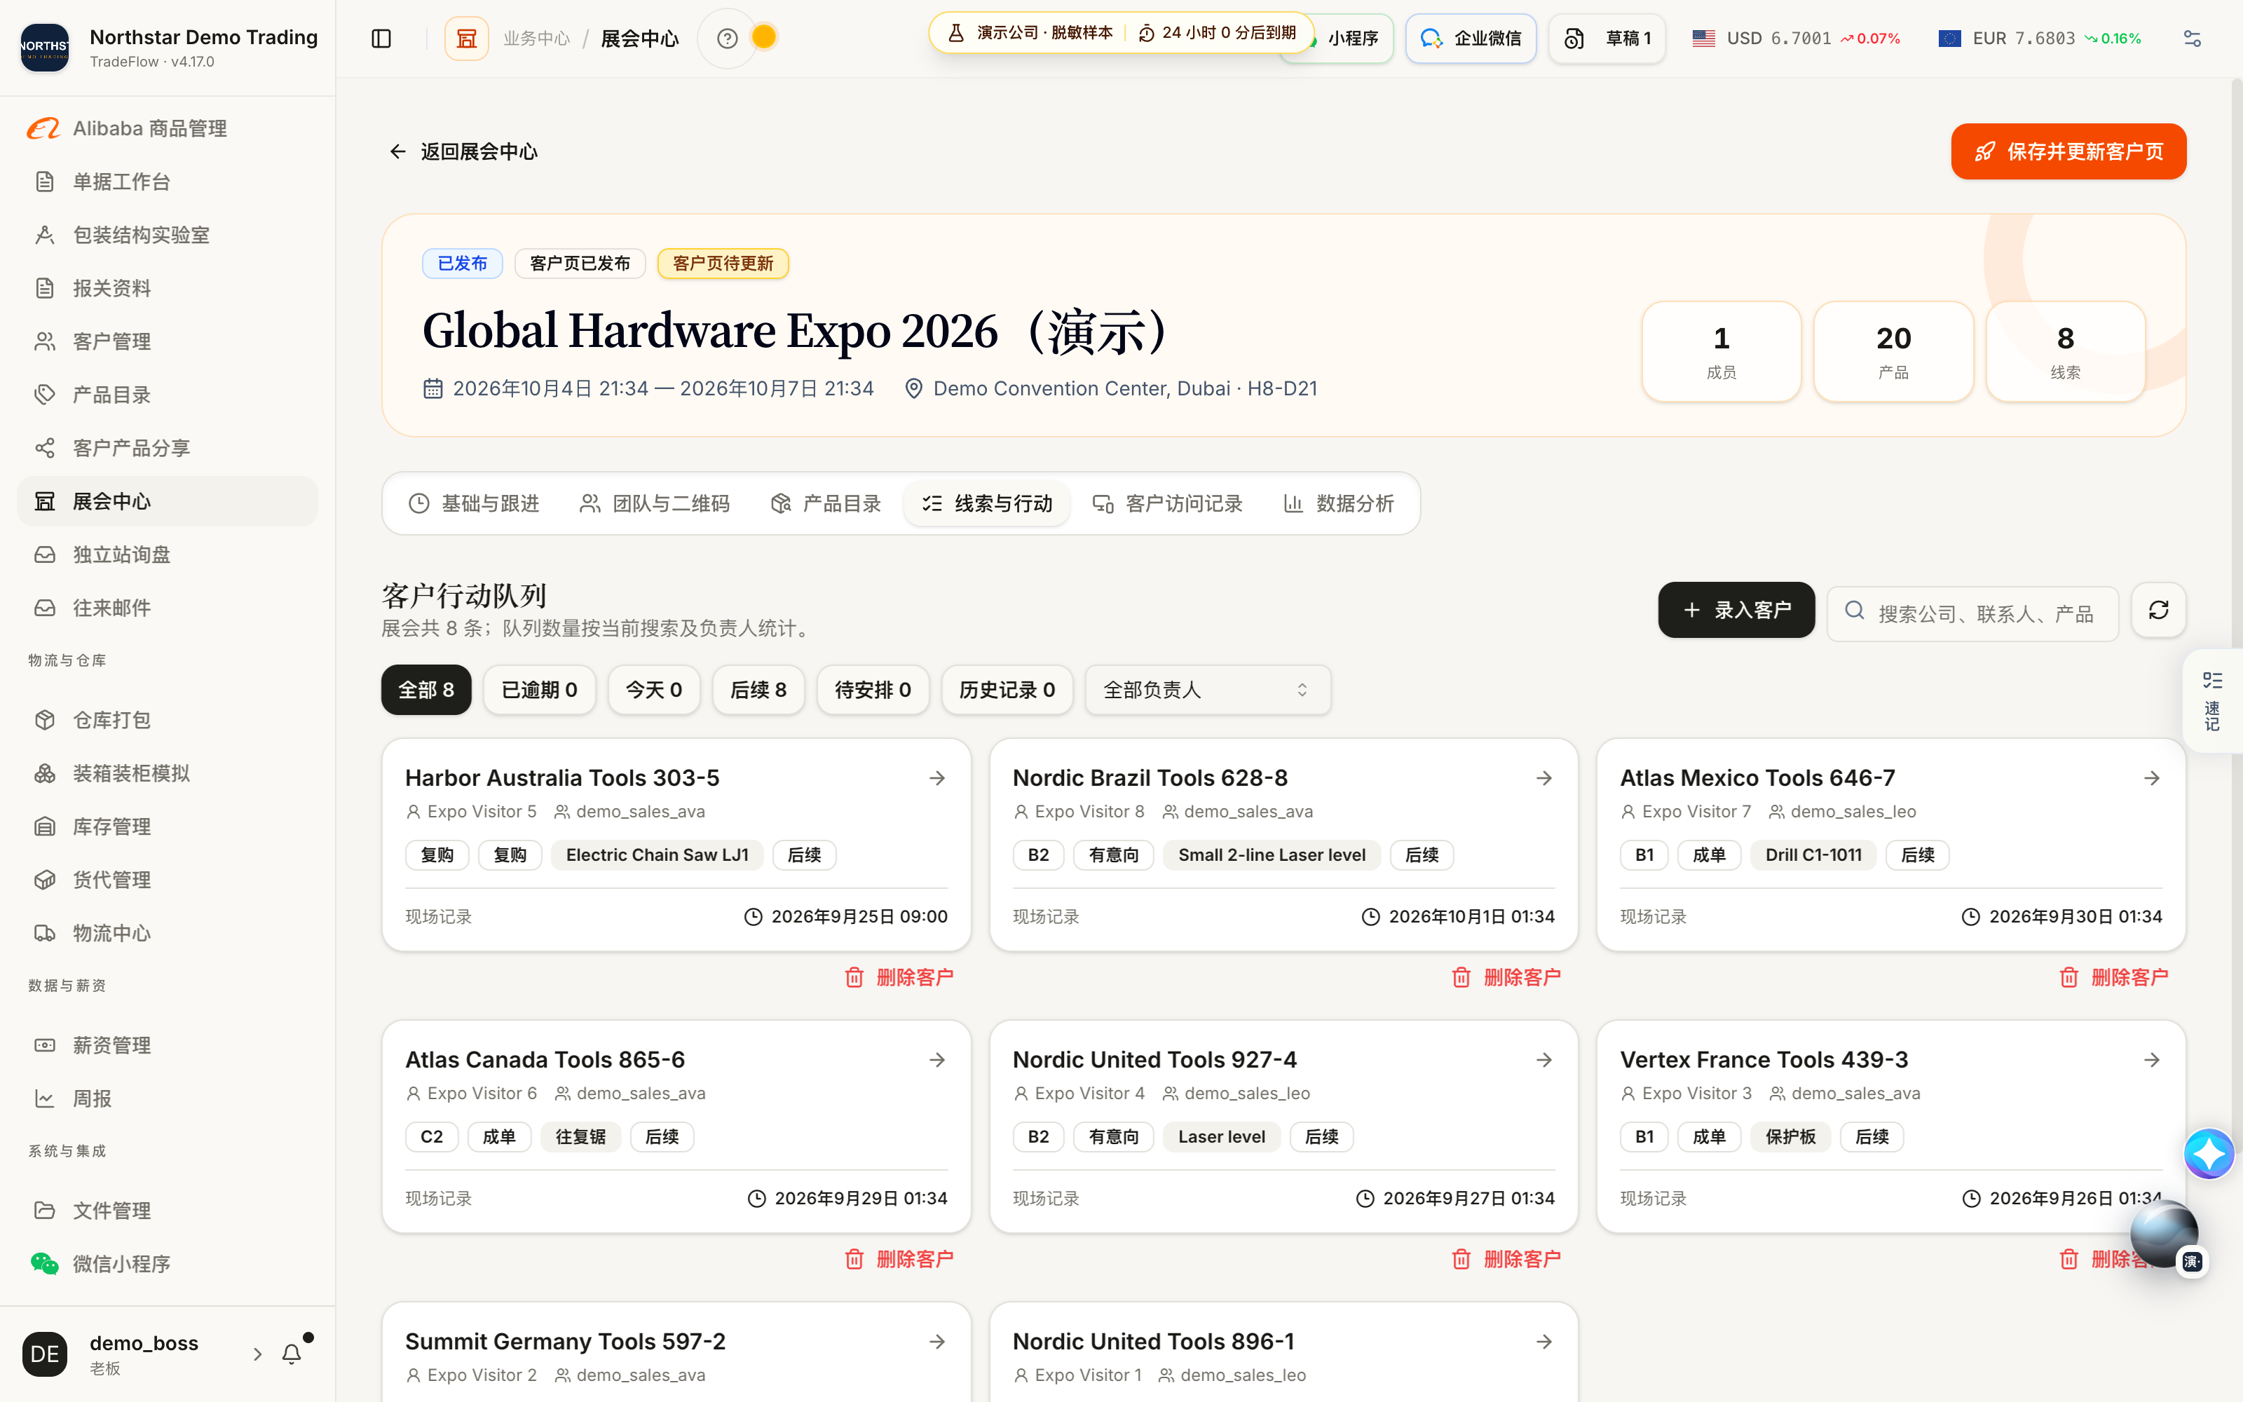Filter queue by 已逾期 0

tap(540, 690)
